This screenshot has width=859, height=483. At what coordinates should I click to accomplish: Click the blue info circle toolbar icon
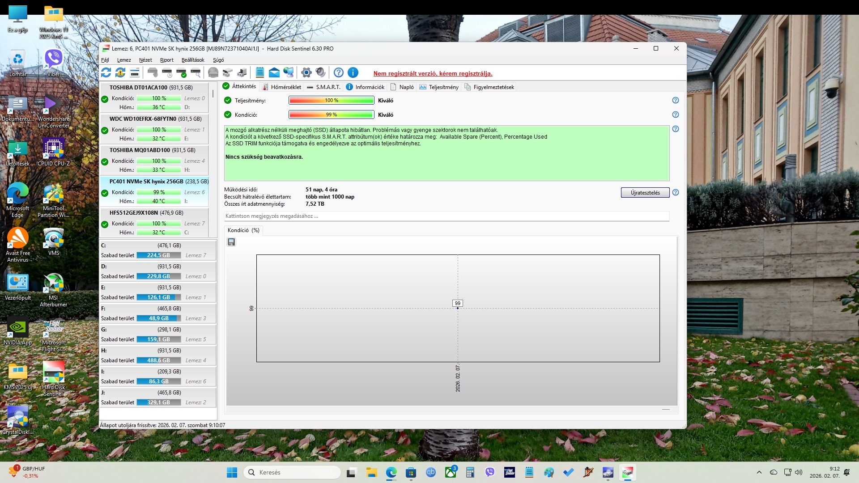click(x=353, y=72)
